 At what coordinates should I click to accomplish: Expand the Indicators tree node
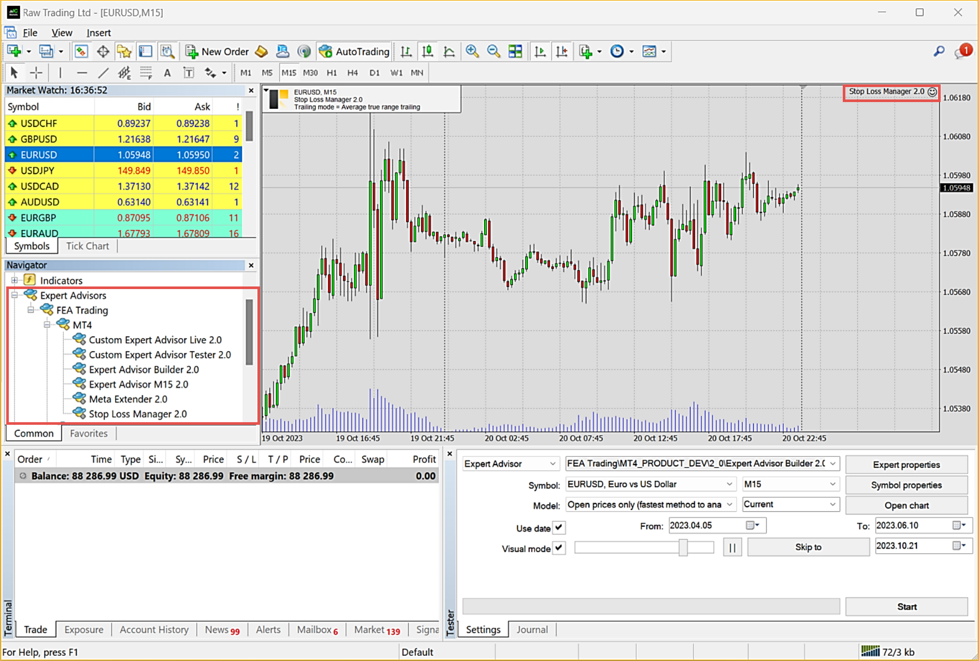tap(15, 280)
